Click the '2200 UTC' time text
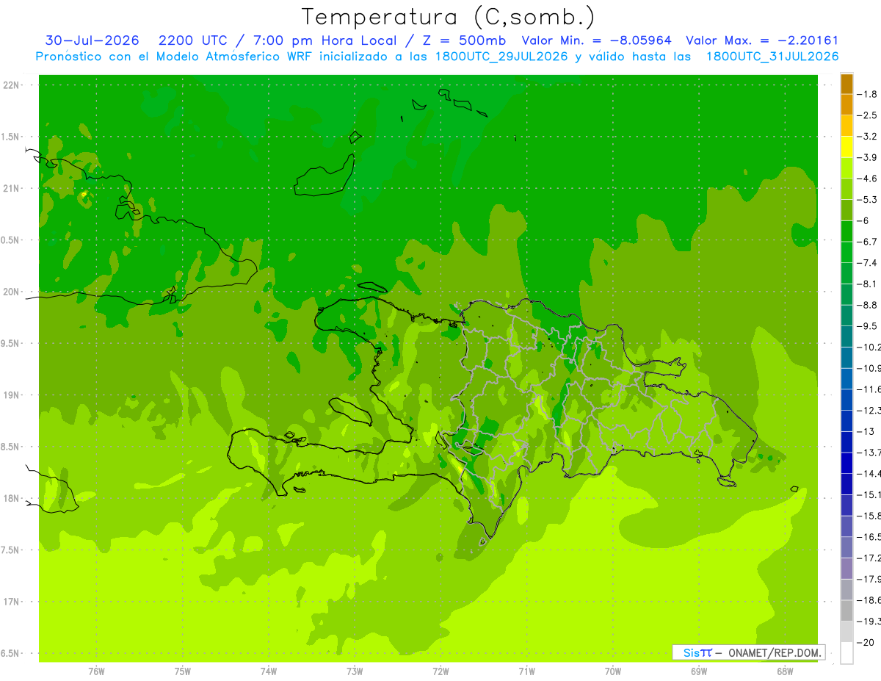The image size is (881, 681). tap(192, 40)
